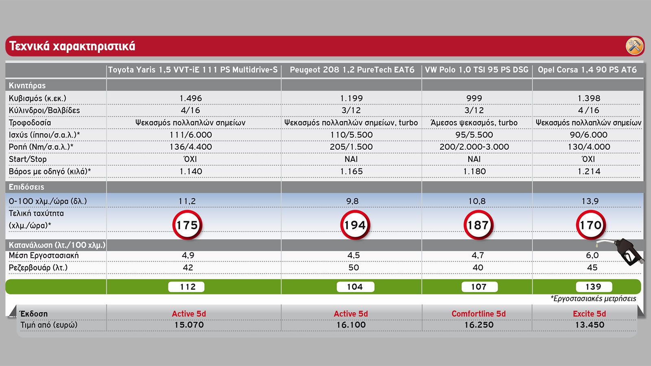651x366 pixels.
Task: Click the 16.100 price value
Action: point(351,325)
